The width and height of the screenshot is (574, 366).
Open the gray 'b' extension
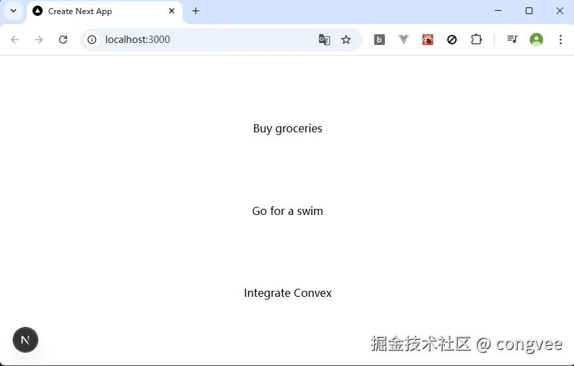coord(380,39)
